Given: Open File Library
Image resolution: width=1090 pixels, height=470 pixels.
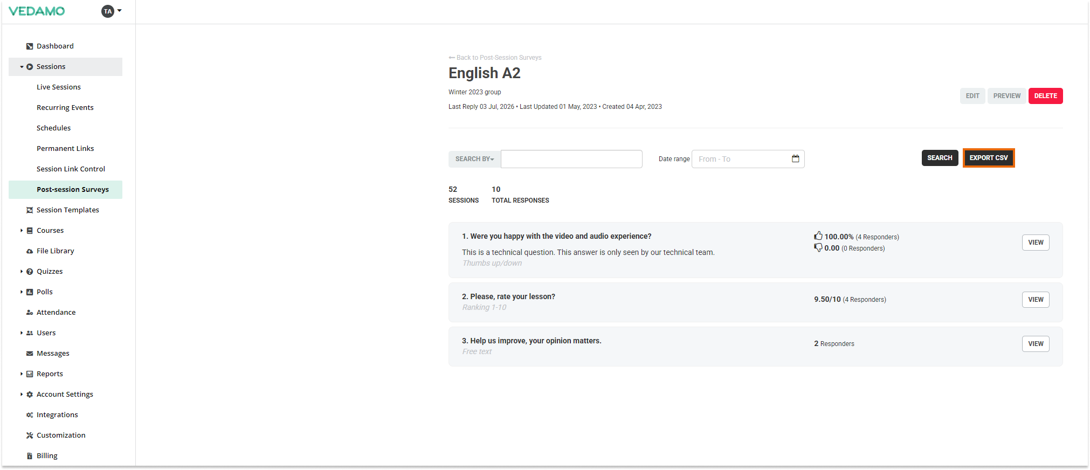Looking at the screenshot, I should [x=56, y=251].
